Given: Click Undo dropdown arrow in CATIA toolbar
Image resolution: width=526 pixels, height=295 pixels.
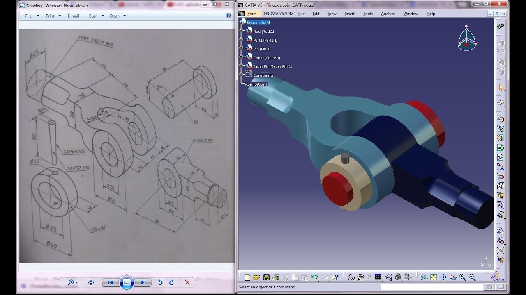Looking at the screenshot, I should [319, 280].
